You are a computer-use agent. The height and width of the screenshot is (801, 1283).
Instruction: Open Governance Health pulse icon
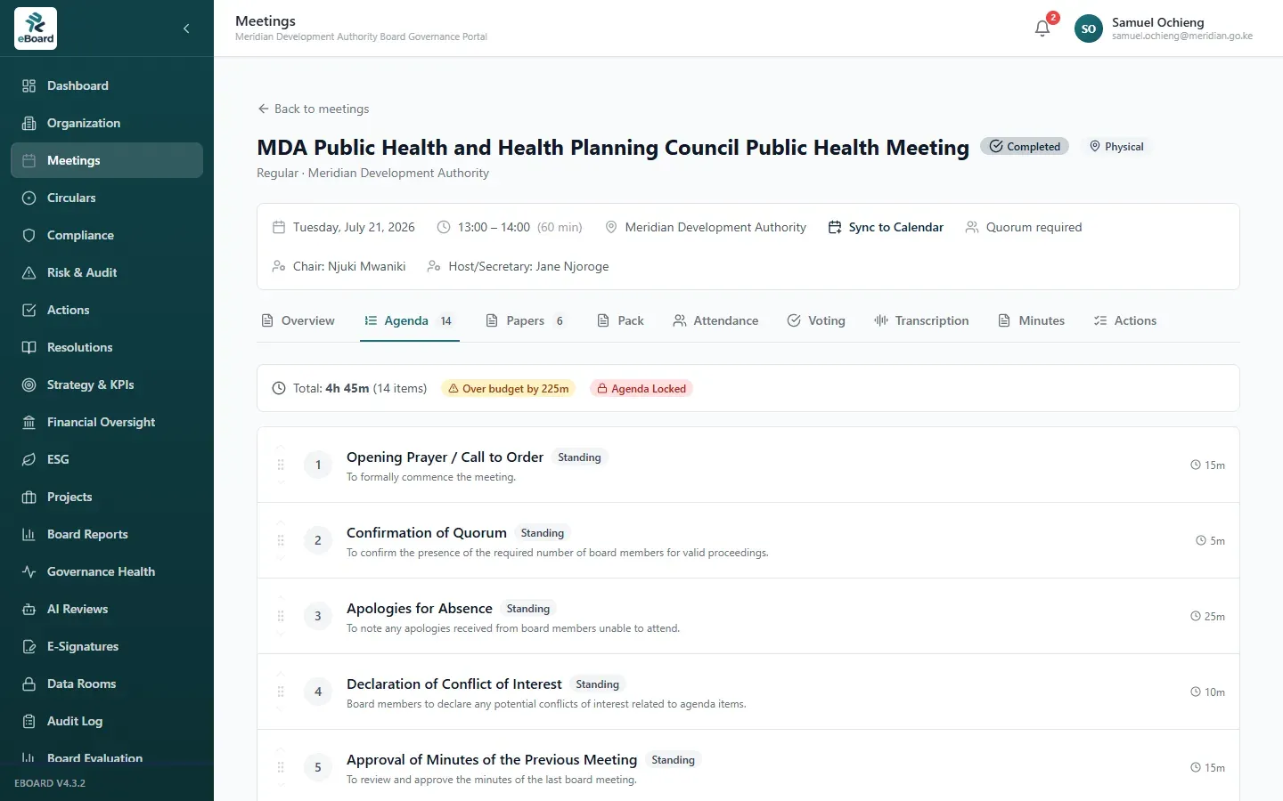coord(29,571)
